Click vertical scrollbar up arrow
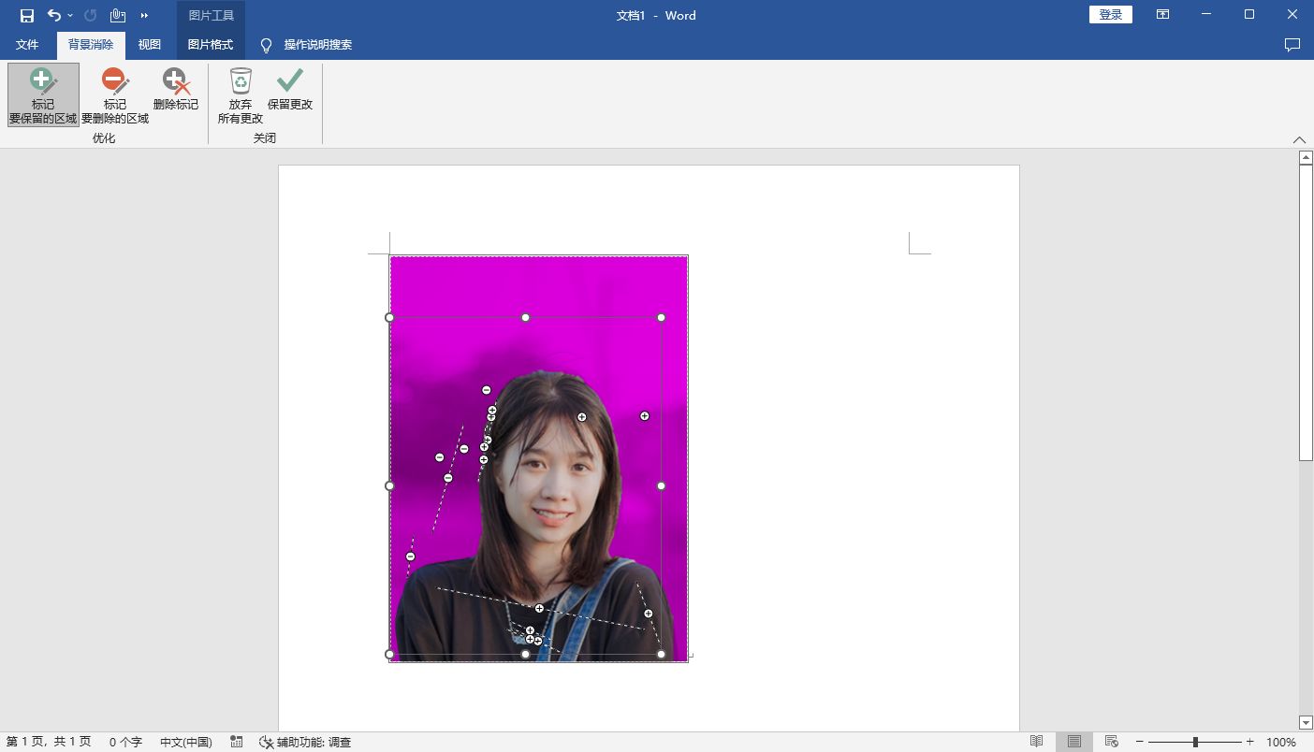This screenshot has width=1314, height=752. [1307, 158]
